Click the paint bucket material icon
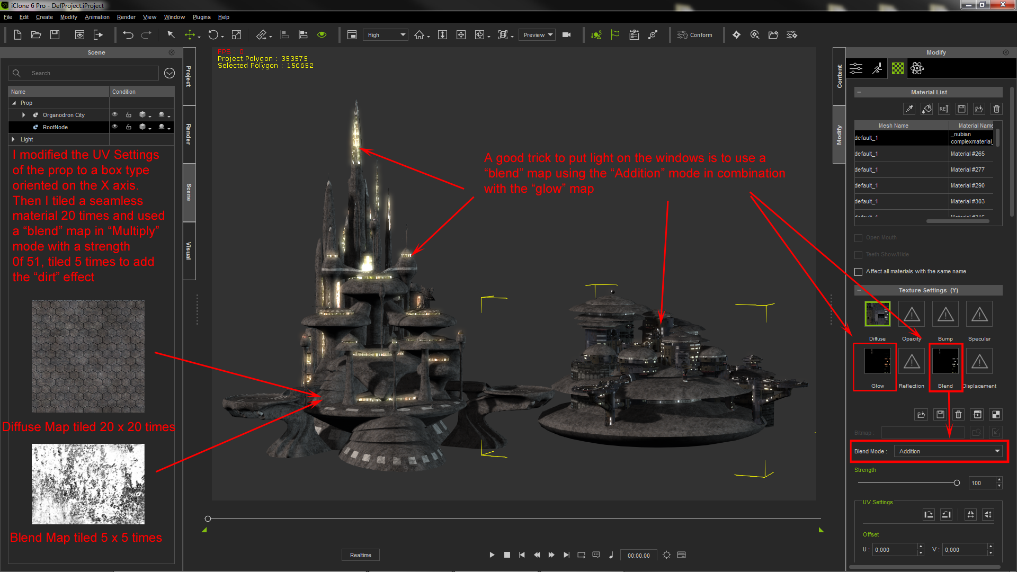This screenshot has width=1017, height=572. 926,109
